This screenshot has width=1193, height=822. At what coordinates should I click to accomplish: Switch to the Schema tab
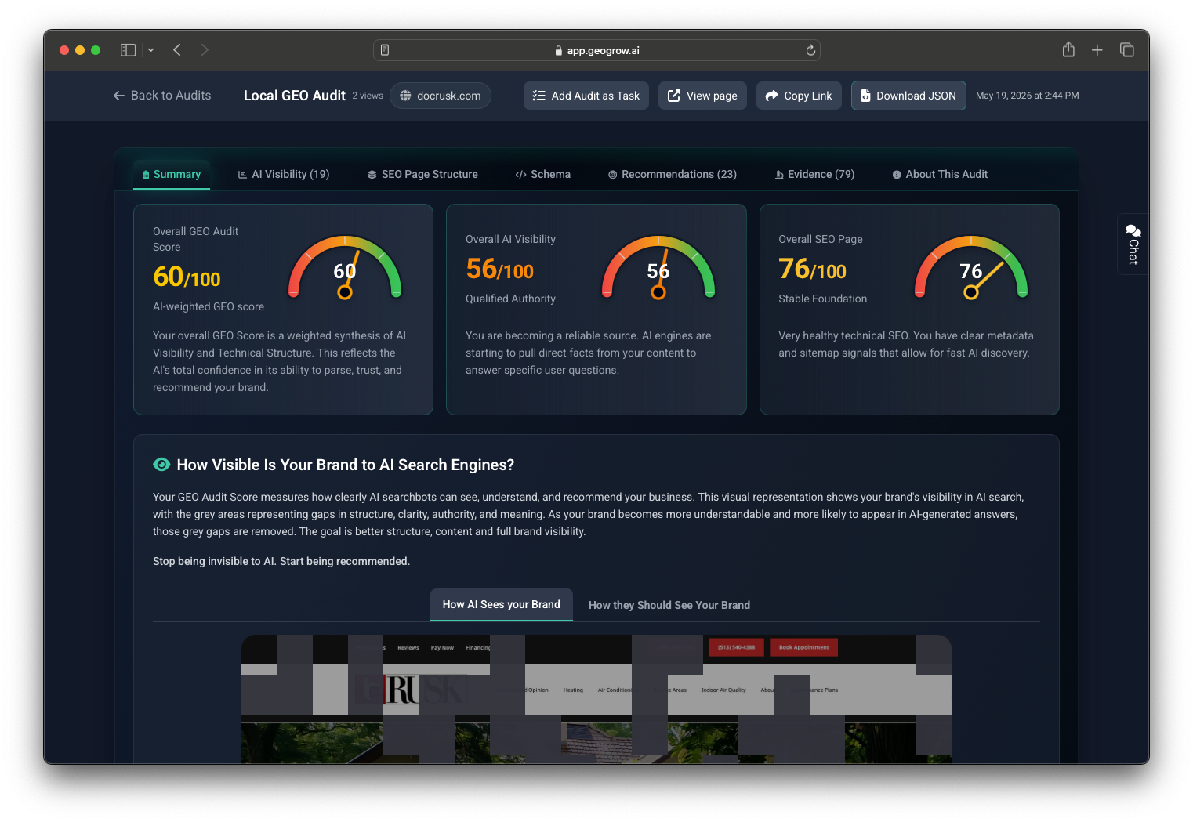click(x=543, y=175)
